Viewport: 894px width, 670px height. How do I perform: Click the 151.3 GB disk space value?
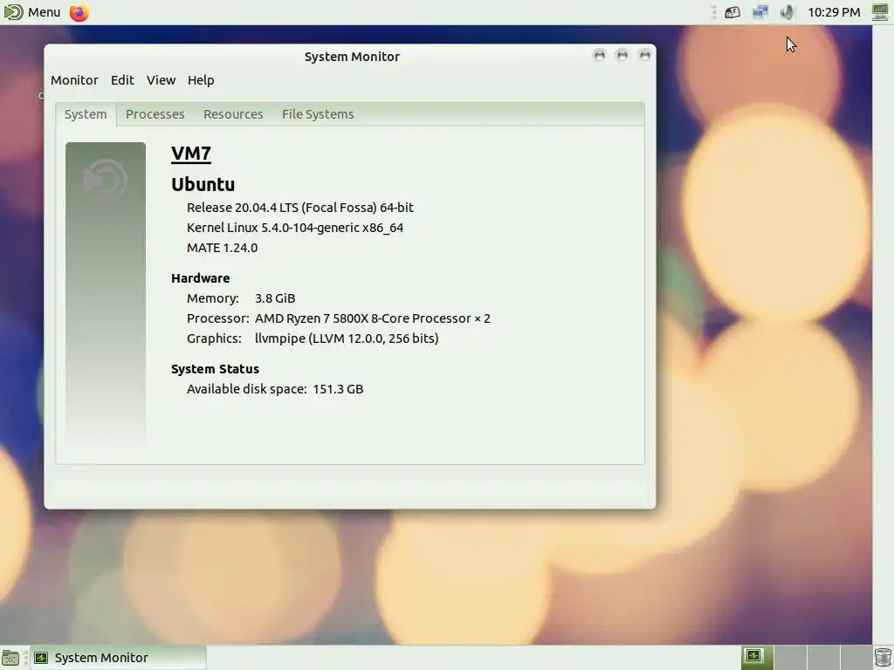click(x=338, y=389)
